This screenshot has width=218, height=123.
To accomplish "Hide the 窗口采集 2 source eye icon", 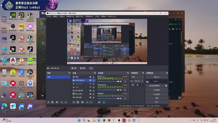I will click(90, 94).
